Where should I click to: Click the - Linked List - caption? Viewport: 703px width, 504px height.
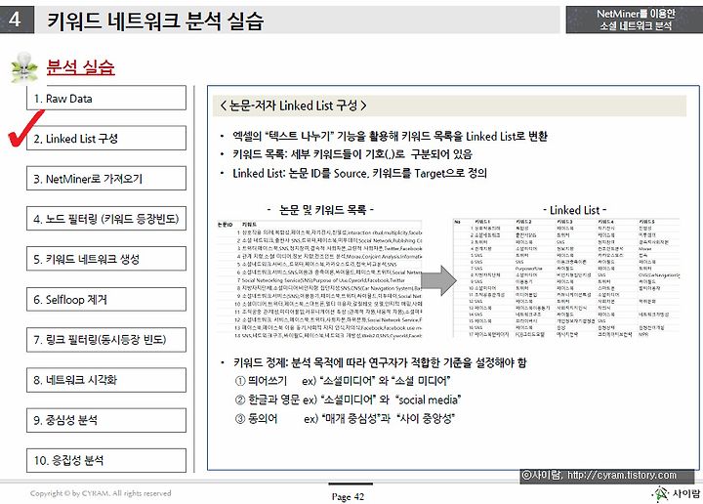574,210
